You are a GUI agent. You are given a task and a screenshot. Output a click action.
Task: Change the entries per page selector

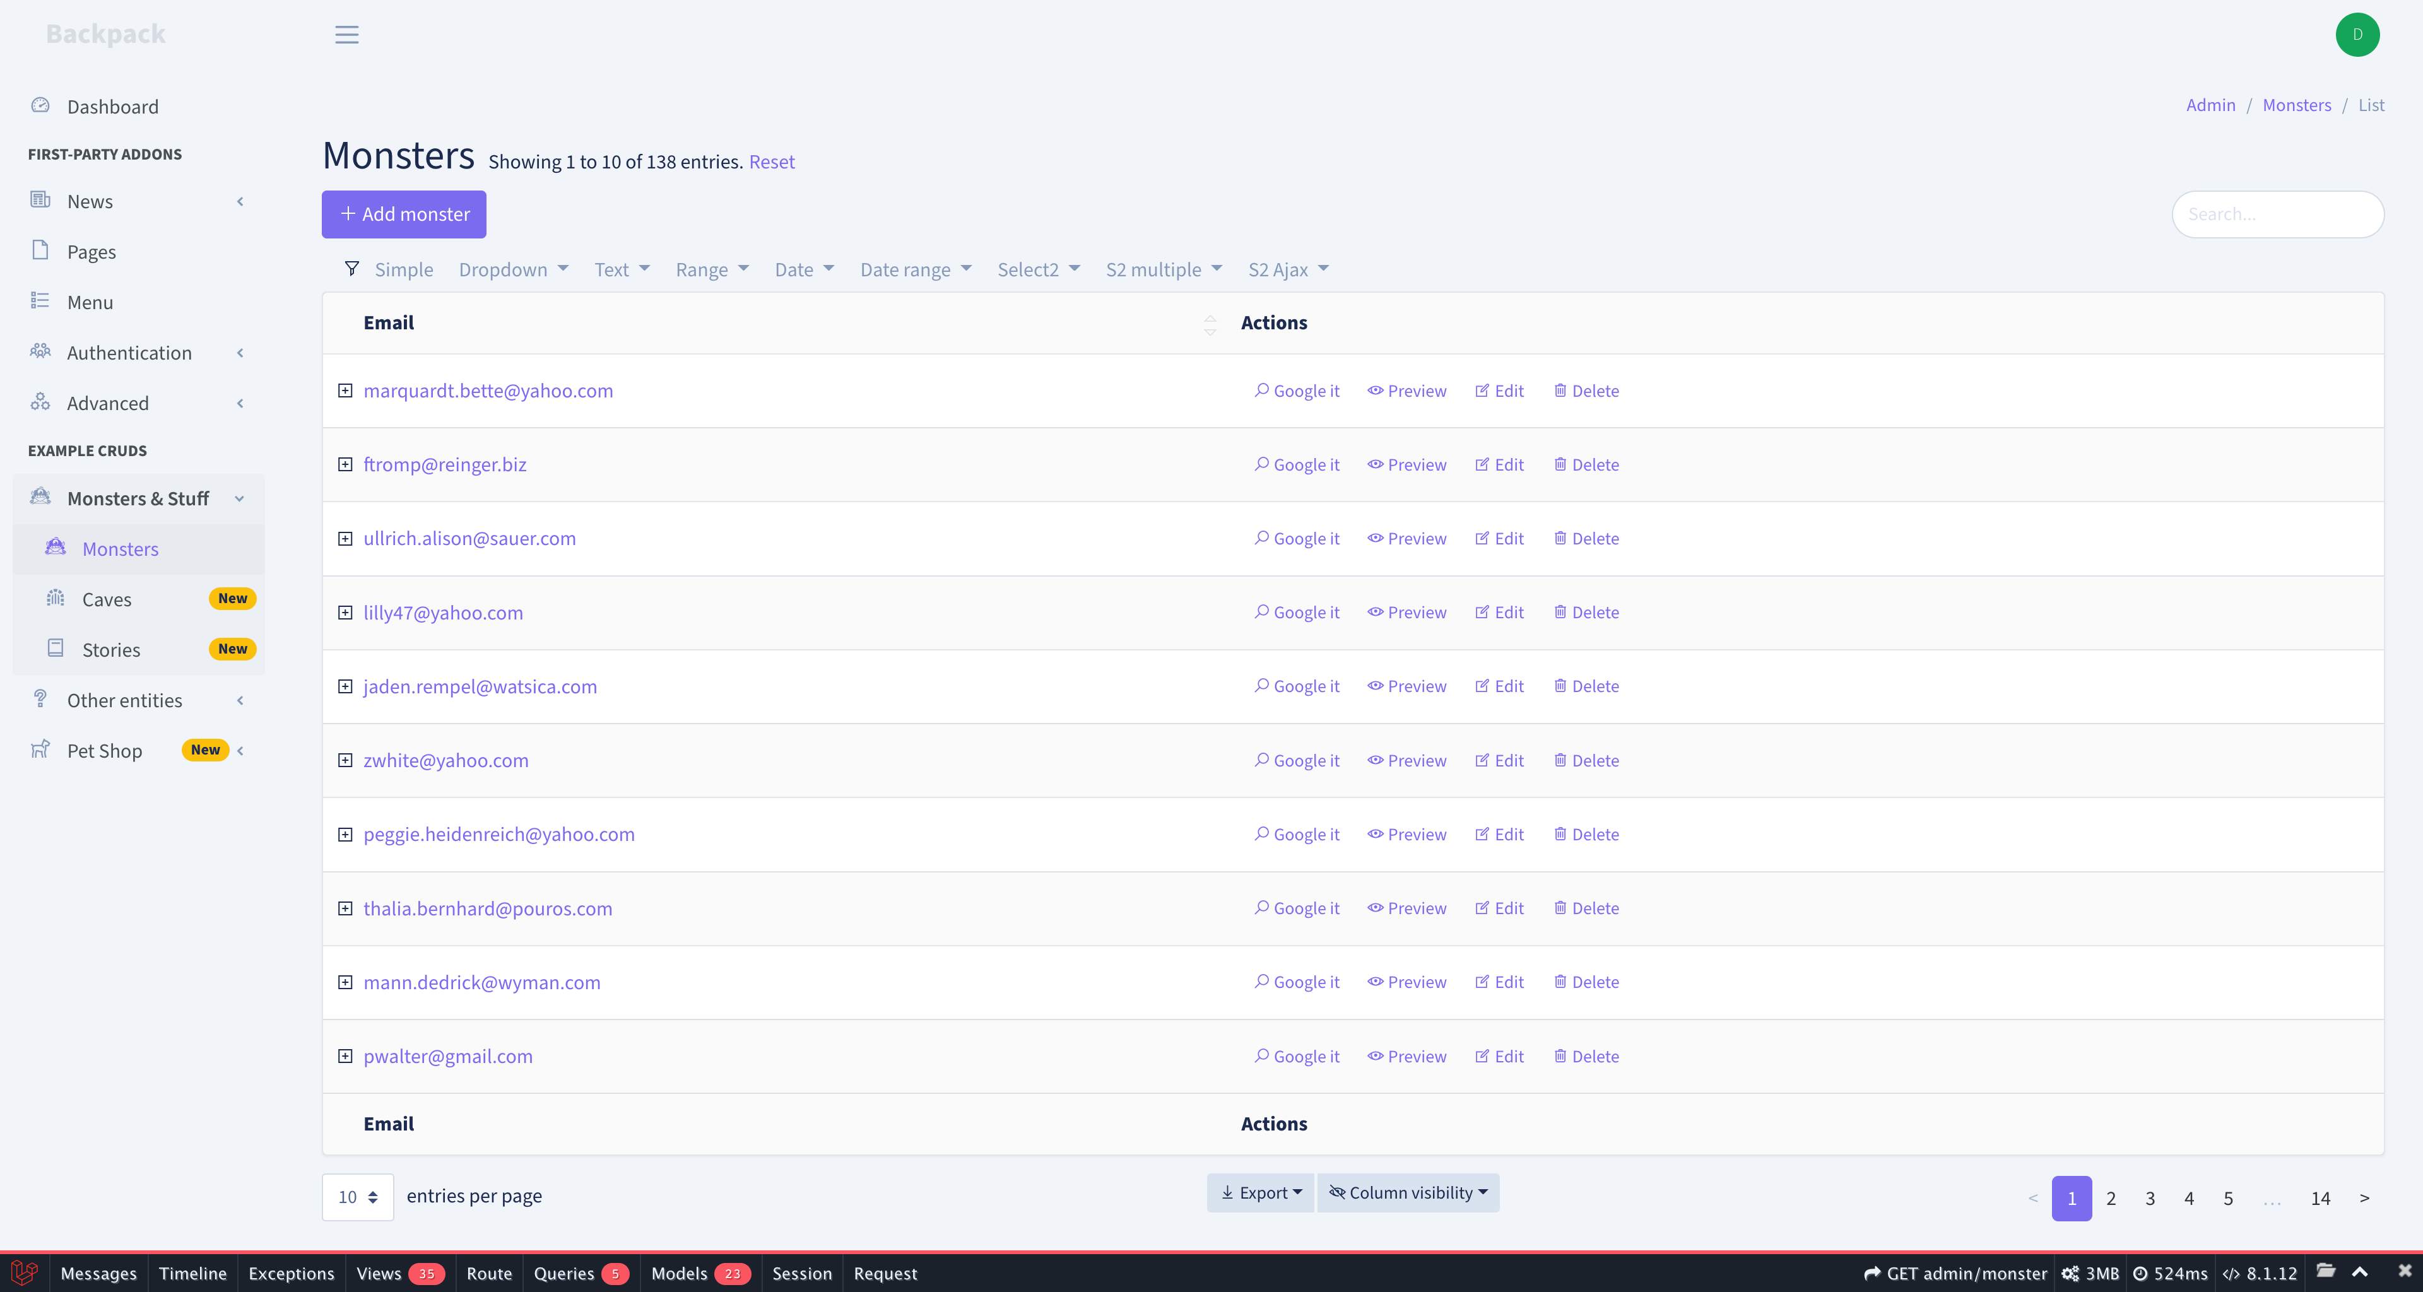point(357,1196)
